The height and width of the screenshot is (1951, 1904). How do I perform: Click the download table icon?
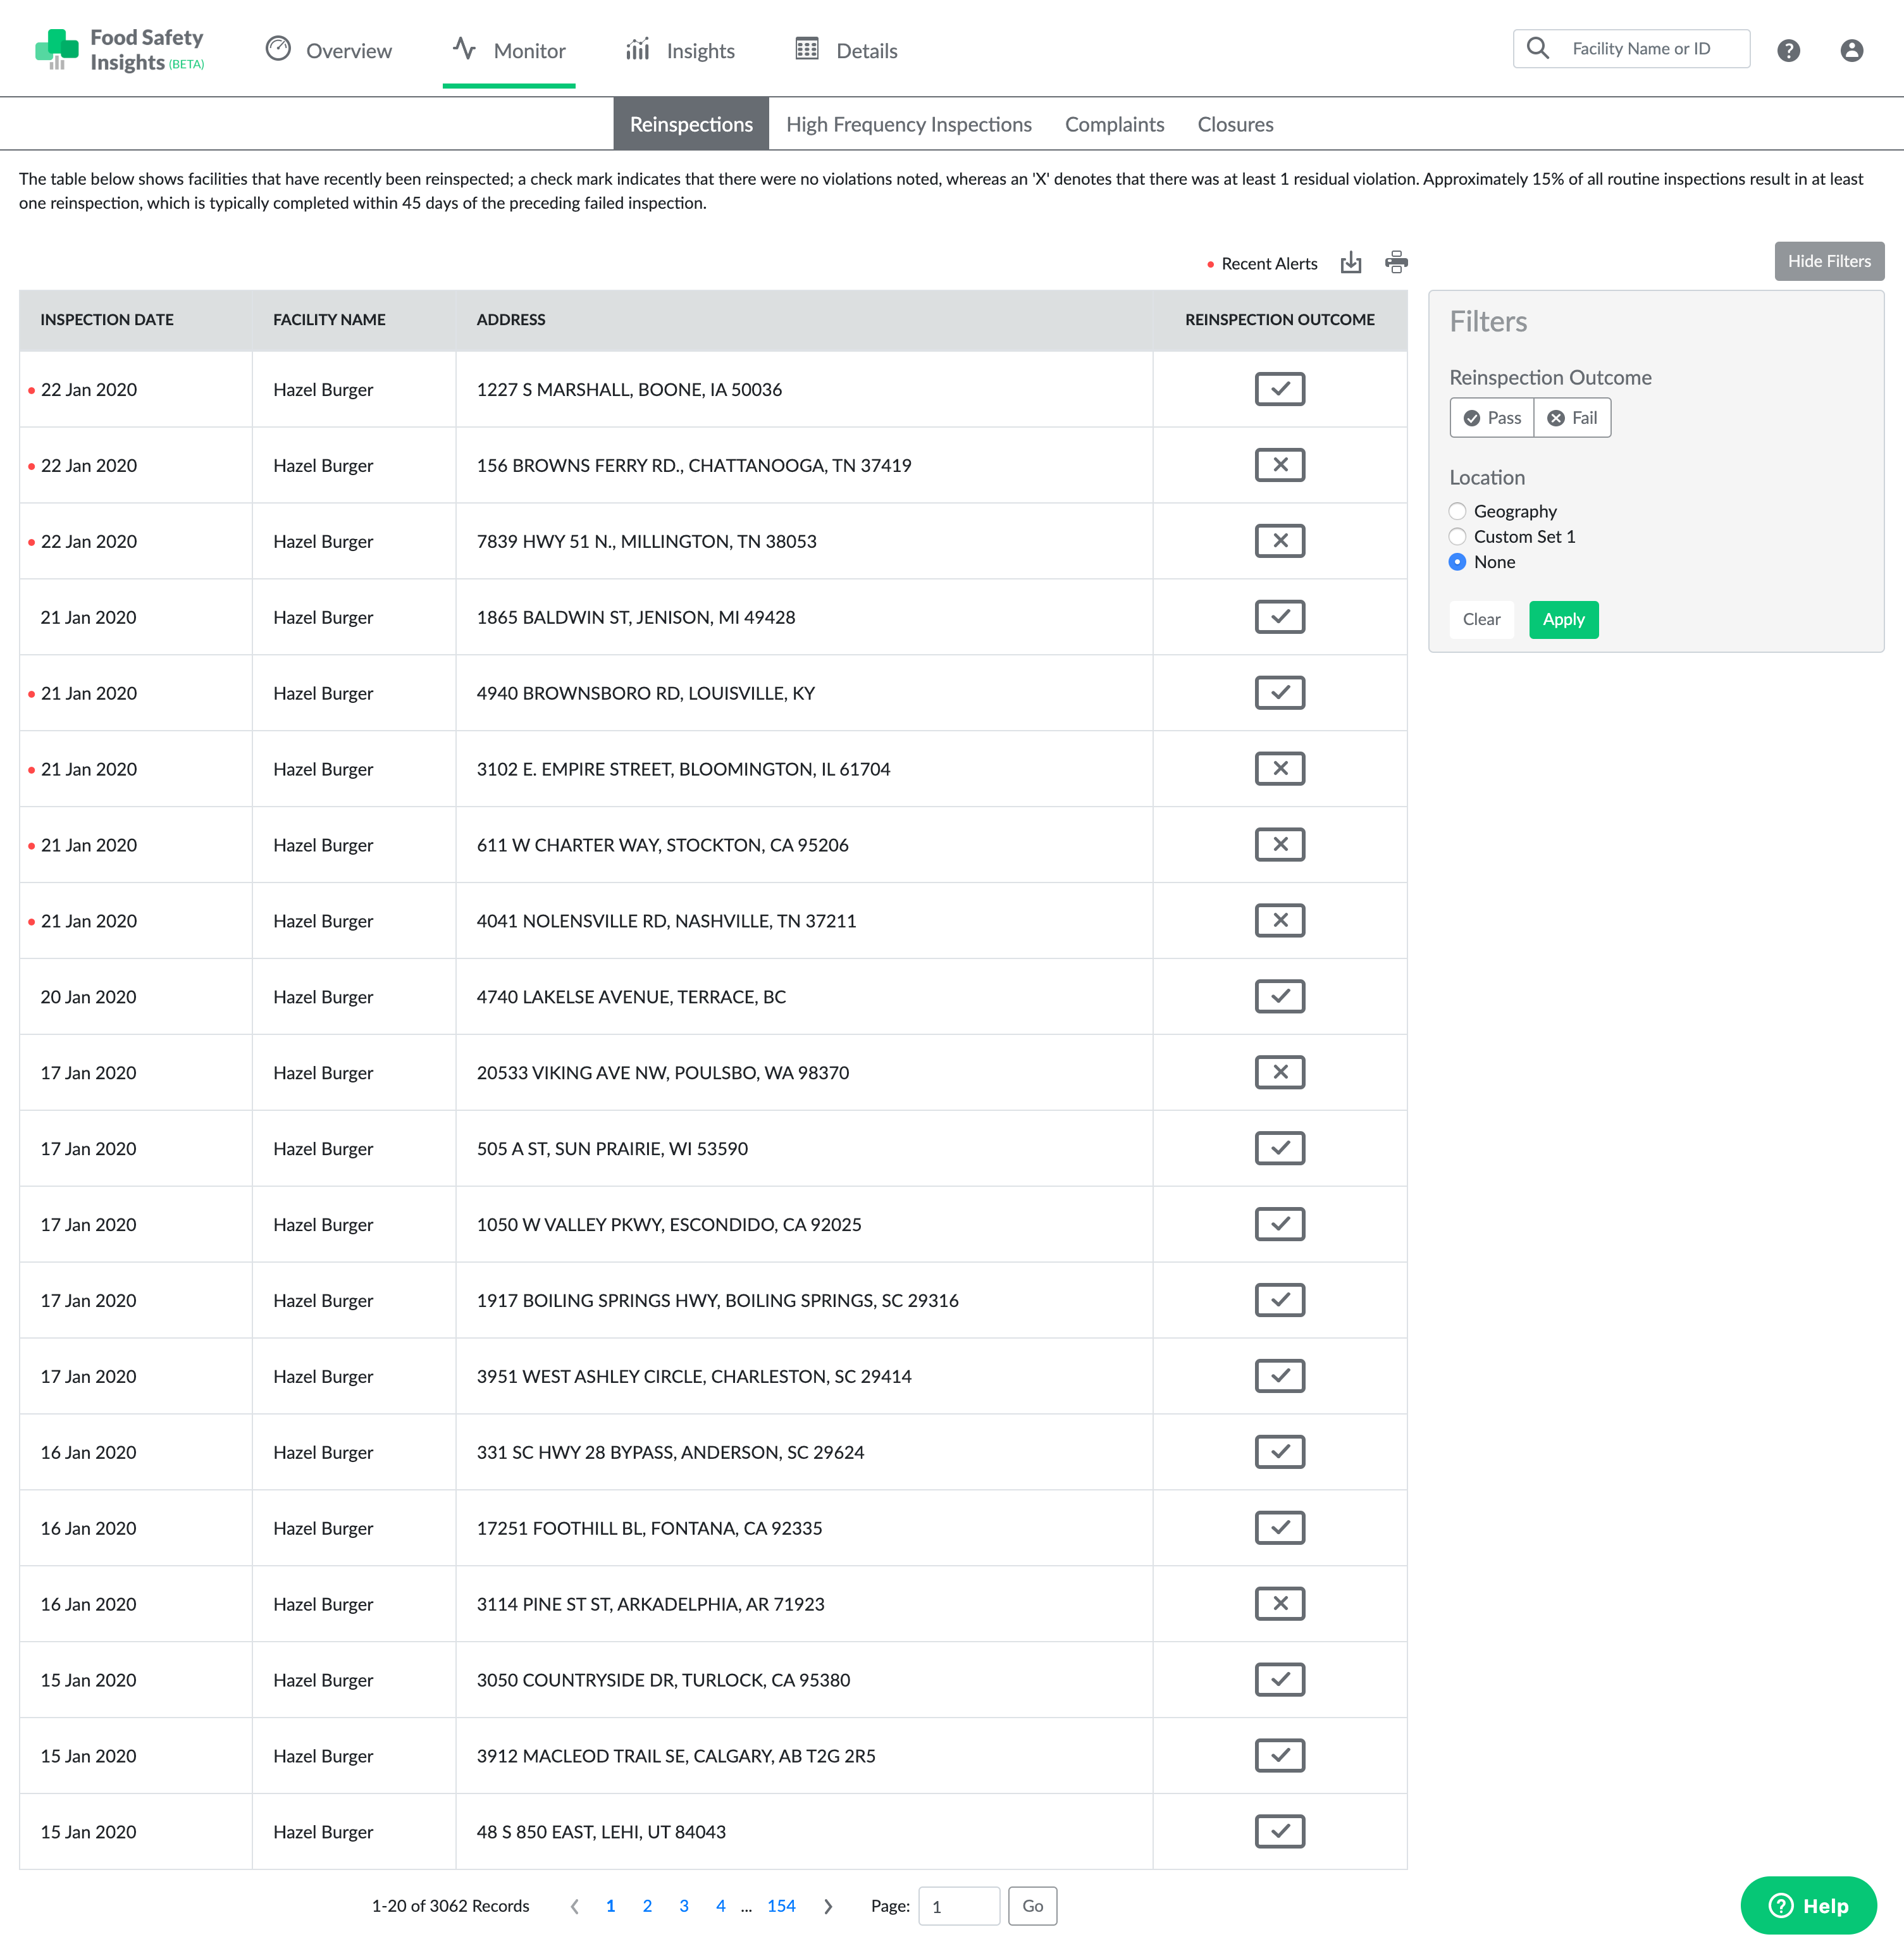click(x=1351, y=263)
